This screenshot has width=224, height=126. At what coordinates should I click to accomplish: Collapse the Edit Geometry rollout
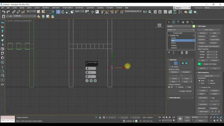(197, 72)
